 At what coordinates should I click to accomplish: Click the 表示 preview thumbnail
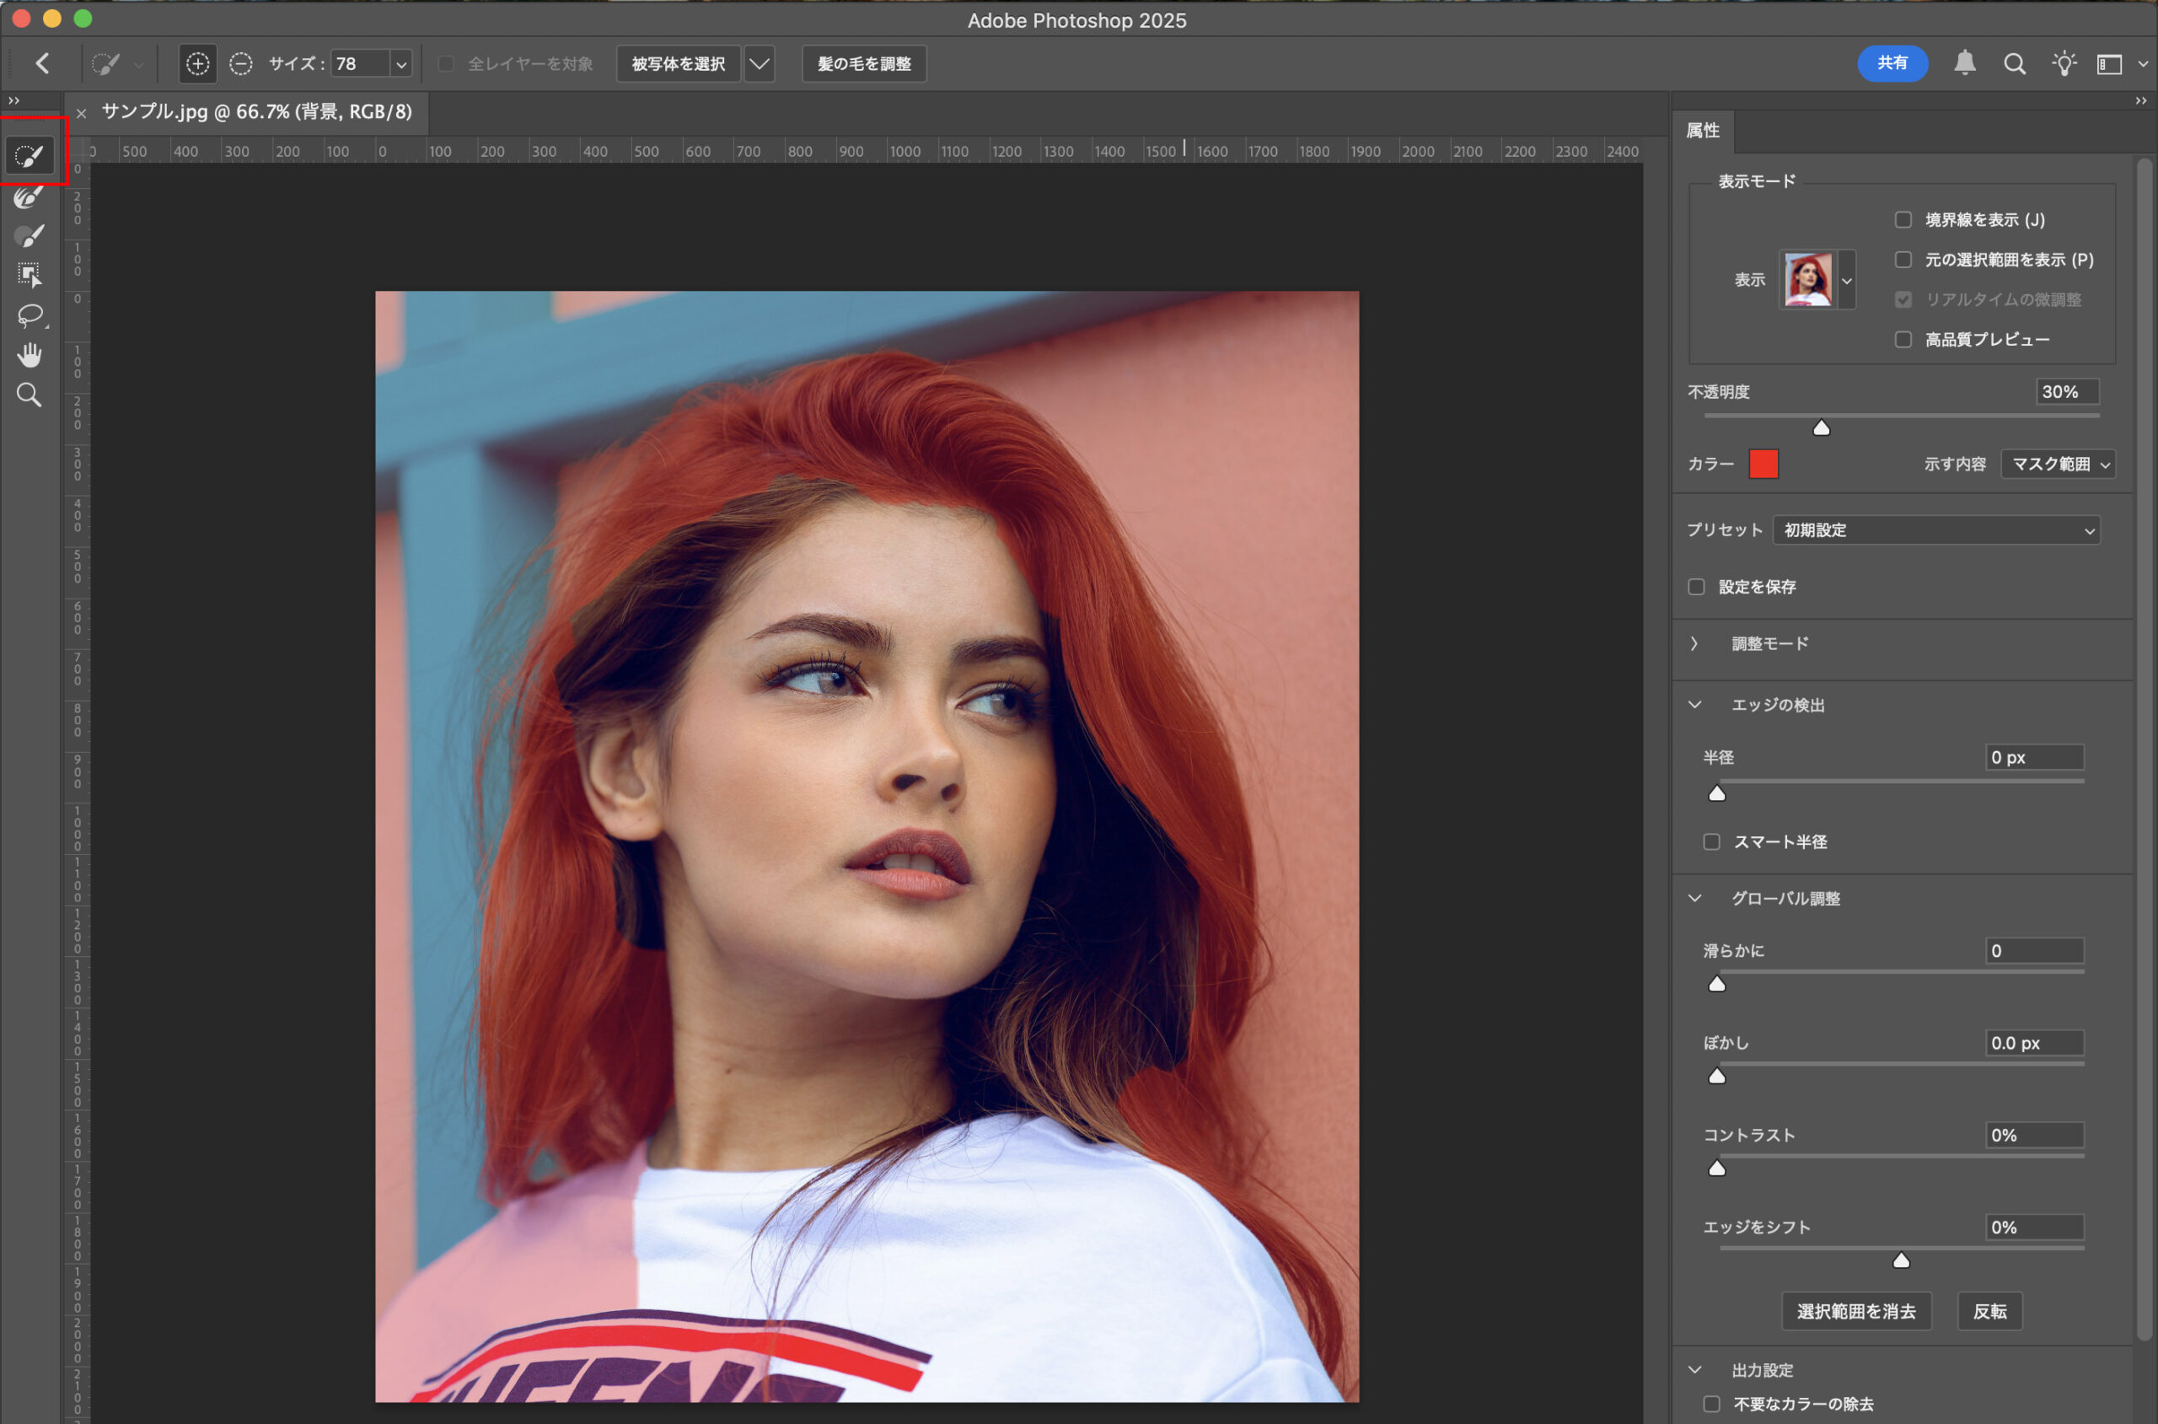pos(1807,280)
